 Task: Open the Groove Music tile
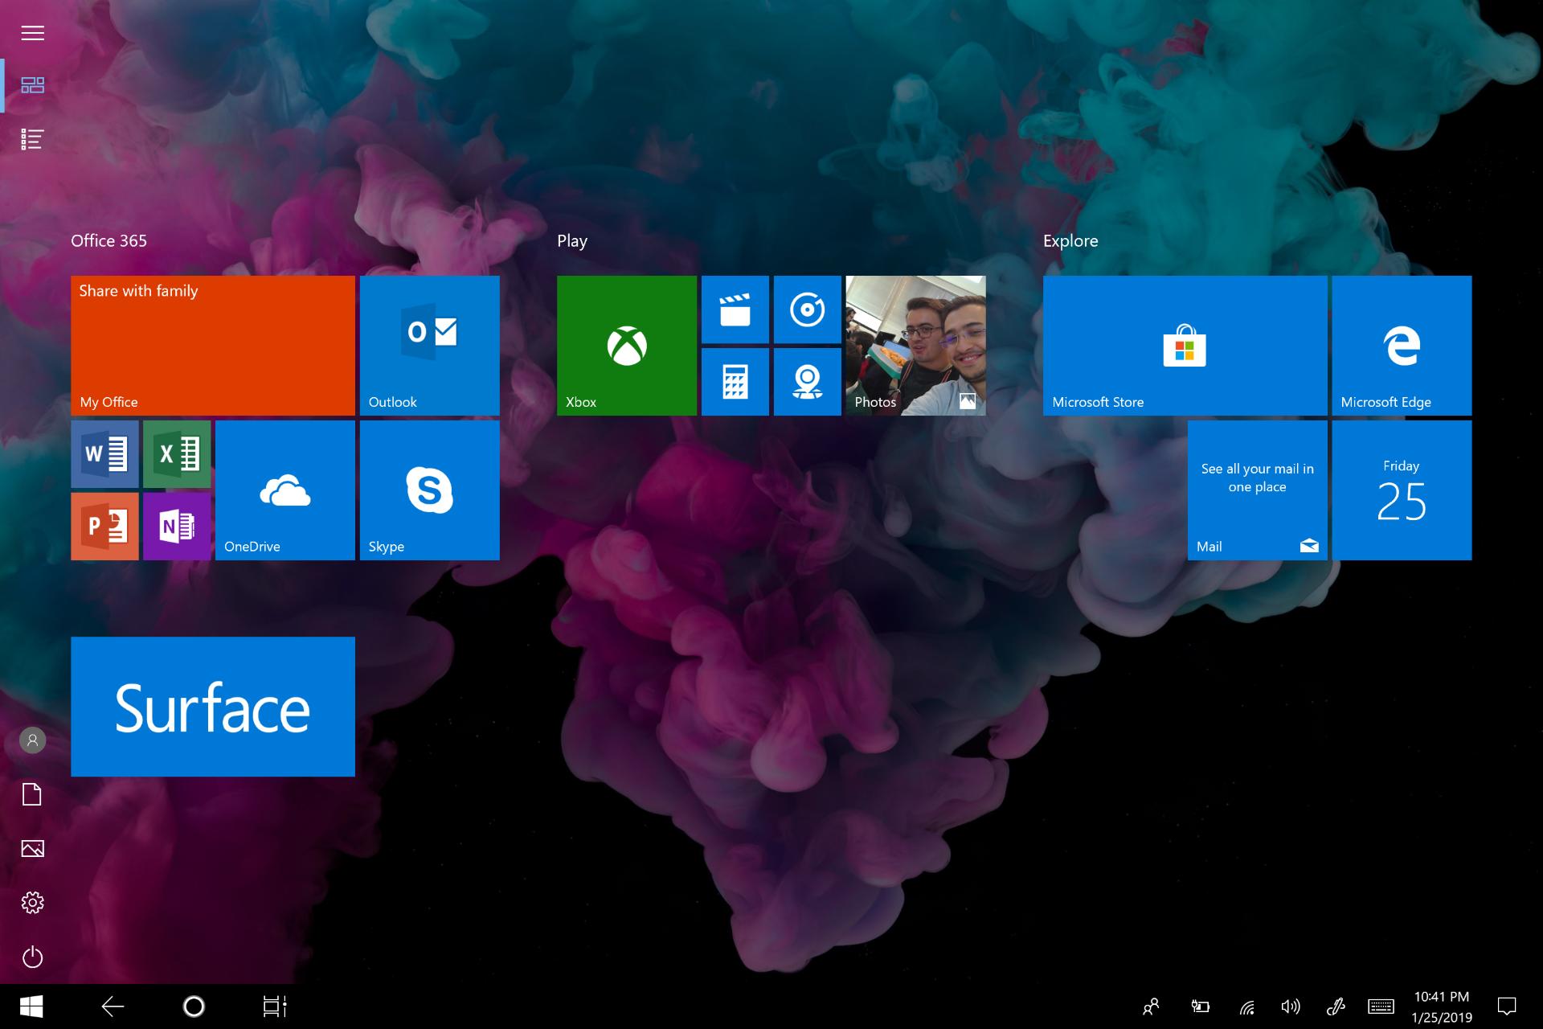(x=808, y=310)
